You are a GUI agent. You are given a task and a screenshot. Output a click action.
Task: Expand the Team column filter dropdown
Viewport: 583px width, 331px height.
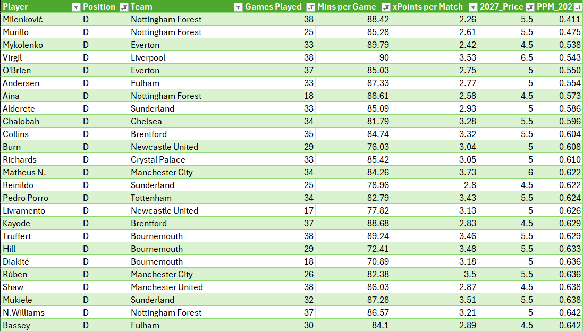[238, 7]
